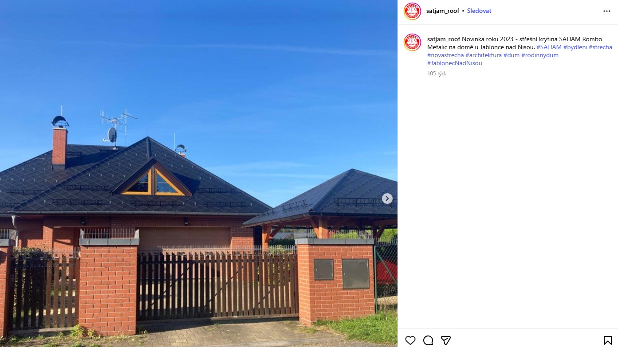Open the #JablonecNadNisou hashtag
The width and height of the screenshot is (618, 347).
pos(455,63)
